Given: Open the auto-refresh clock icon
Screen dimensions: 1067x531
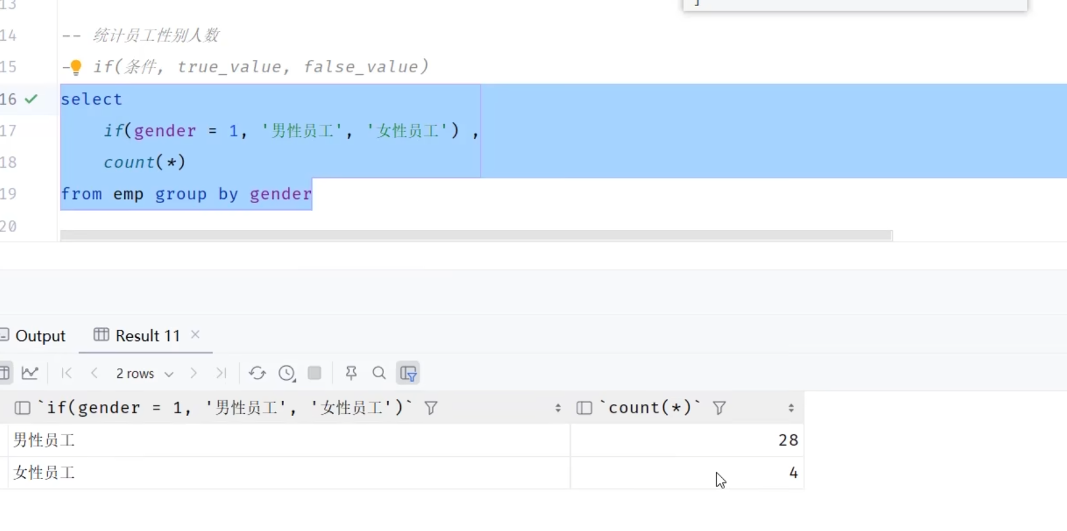Looking at the screenshot, I should click(x=287, y=373).
